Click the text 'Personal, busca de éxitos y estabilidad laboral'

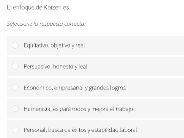tap(80, 130)
